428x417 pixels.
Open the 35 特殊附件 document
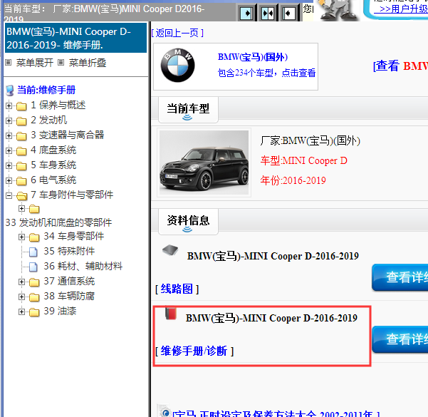(x=69, y=251)
